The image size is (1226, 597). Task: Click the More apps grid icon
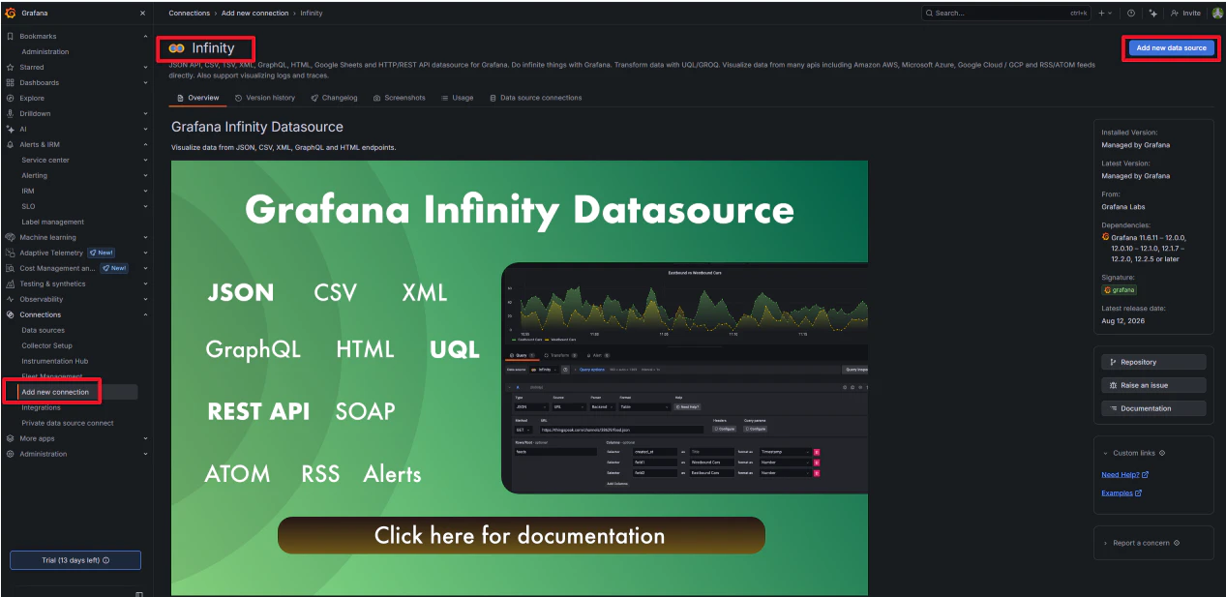(11, 438)
